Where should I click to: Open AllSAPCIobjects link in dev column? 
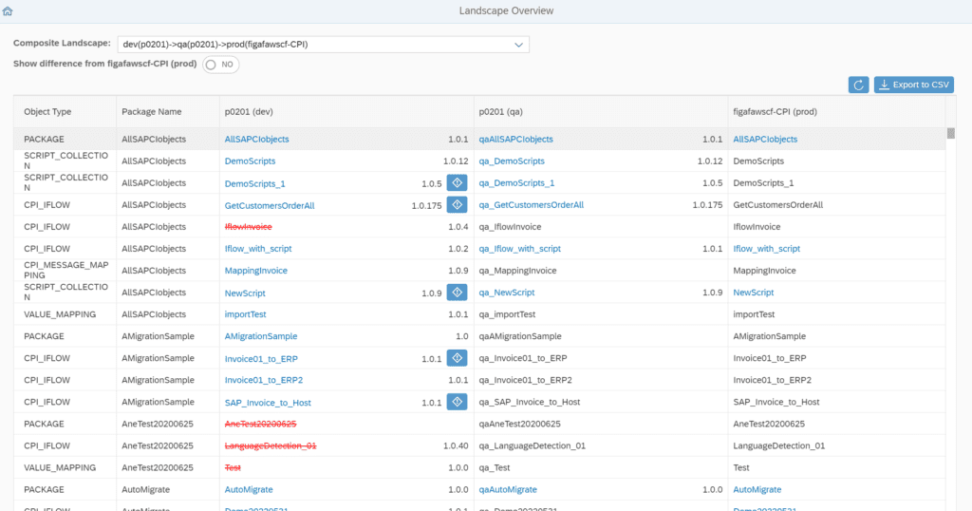[256, 139]
